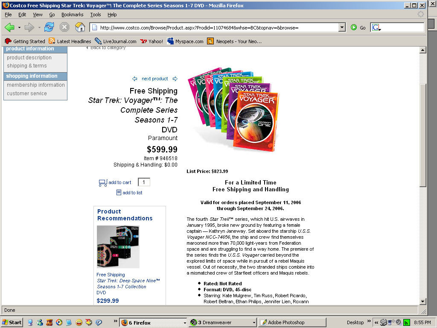
Task: Open the Dreamweaver taskbar group dropdown arrow
Action: [253, 323]
